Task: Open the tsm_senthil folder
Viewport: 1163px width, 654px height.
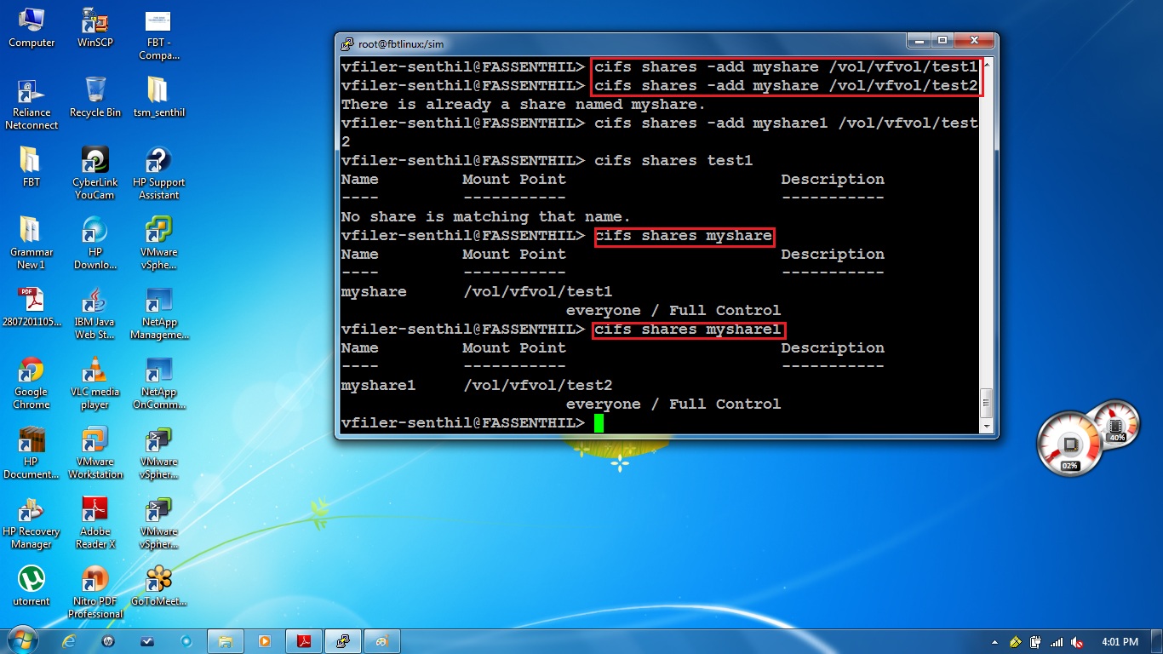Action: (158, 89)
